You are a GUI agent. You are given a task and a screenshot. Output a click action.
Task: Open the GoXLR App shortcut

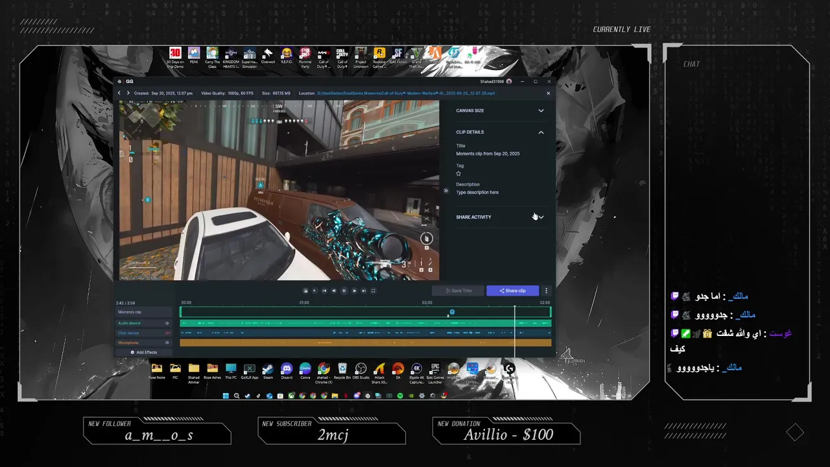point(250,372)
